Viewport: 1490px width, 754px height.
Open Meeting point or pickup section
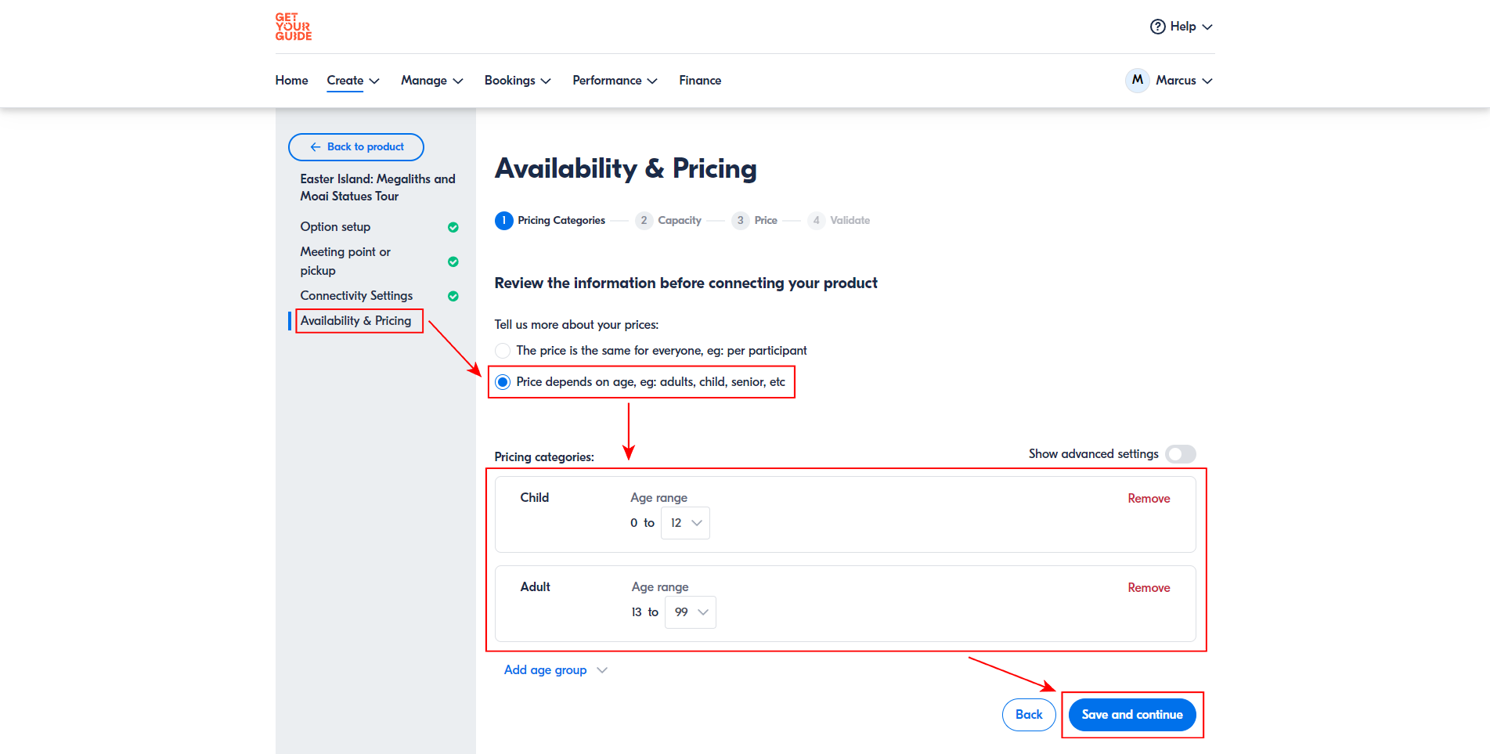pyautogui.click(x=345, y=261)
